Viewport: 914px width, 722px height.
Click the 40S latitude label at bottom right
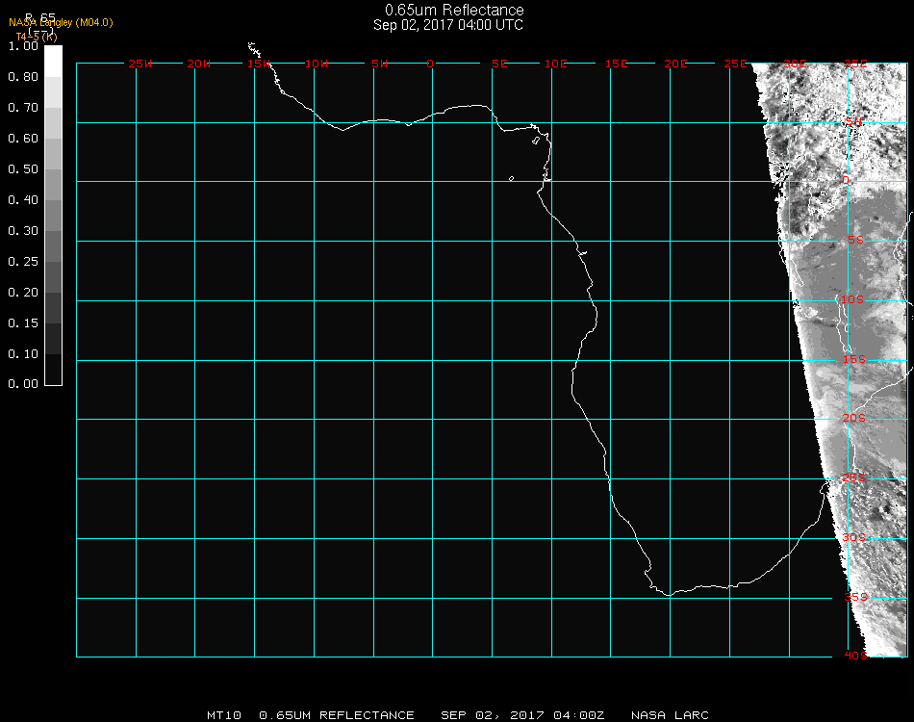[x=855, y=656]
